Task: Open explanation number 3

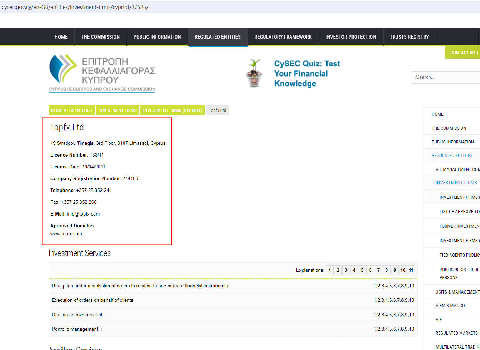Action: tap(346, 270)
